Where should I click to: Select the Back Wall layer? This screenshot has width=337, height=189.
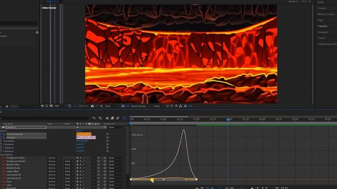click(x=11, y=188)
